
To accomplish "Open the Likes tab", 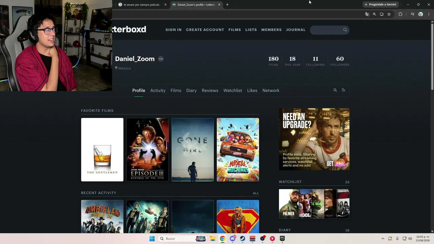I will (x=252, y=90).
